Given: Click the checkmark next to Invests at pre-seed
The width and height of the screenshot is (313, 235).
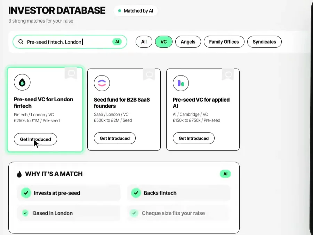Looking at the screenshot, I should 26,193.
